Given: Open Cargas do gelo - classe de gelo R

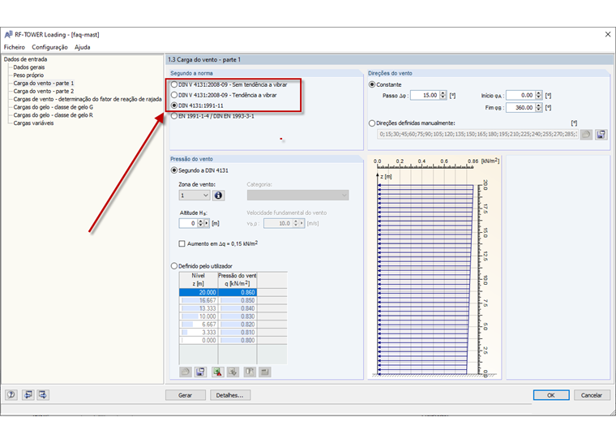Looking at the screenshot, I should (x=53, y=115).
